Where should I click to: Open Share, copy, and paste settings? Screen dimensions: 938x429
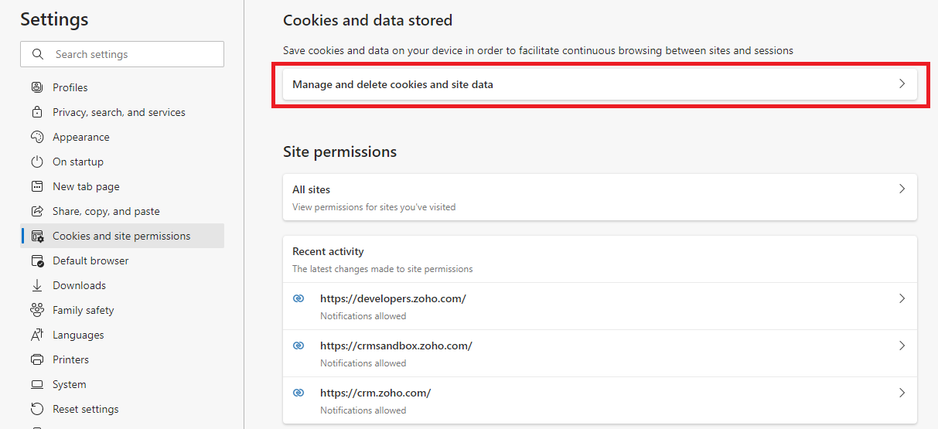[106, 211]
